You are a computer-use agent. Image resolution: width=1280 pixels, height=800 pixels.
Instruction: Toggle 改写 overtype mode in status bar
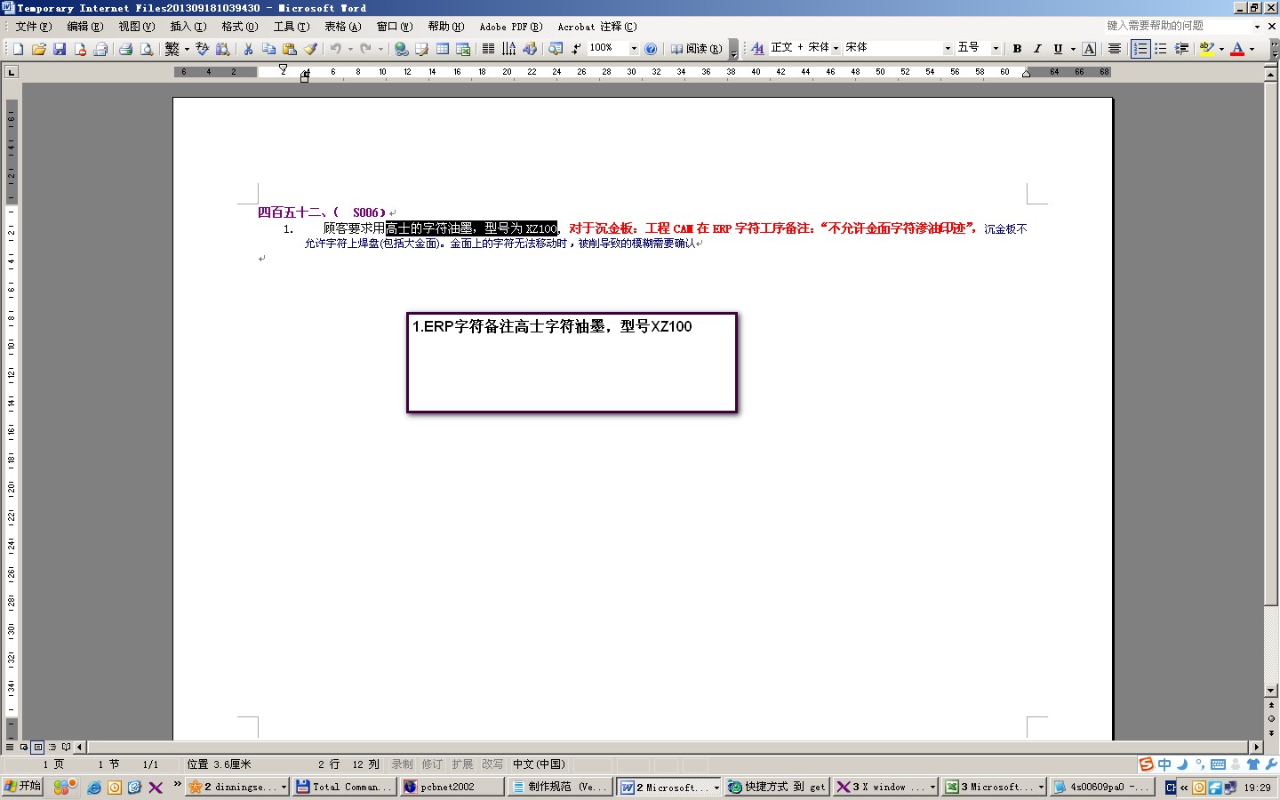click(492, 764)
